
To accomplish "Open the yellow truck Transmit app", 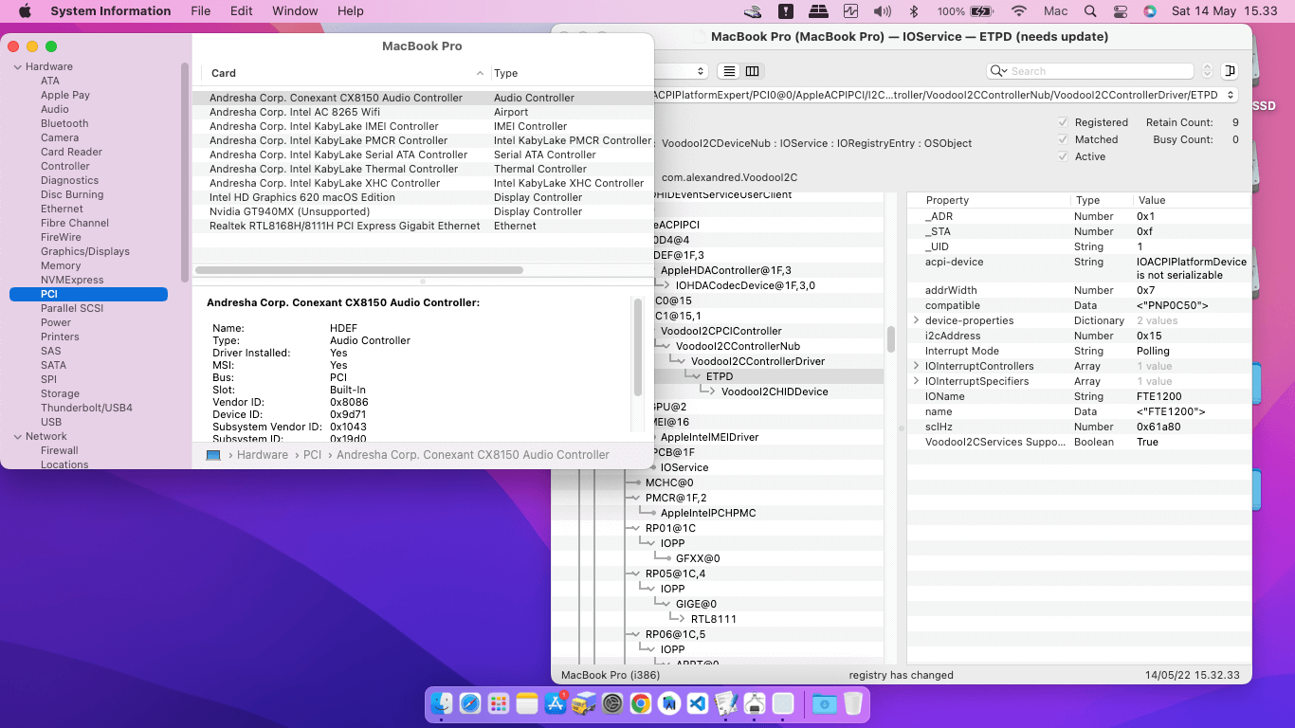I will tap(584, 703).
